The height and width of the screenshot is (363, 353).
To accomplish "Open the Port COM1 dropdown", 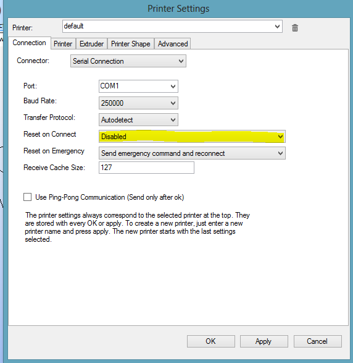I will 138,86.
